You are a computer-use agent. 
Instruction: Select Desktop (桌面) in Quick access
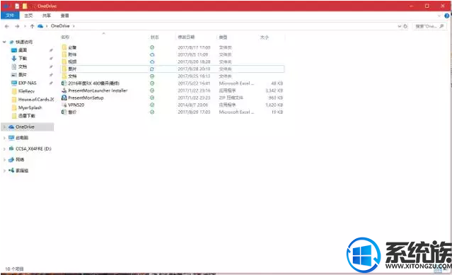point(23,50)
